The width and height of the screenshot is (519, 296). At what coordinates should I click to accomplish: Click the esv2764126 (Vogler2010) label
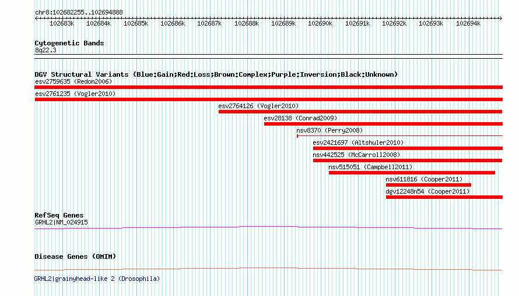tap(258, 106)
